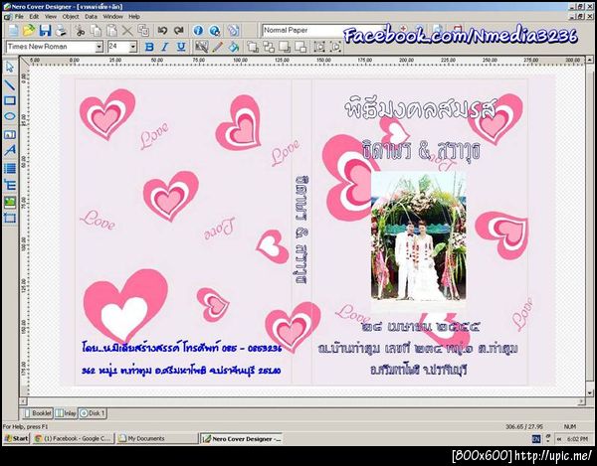Click the horizontal scrollbar right arrow
The height and width of the screenshot is (466, 597).
[x=581, y=401]
